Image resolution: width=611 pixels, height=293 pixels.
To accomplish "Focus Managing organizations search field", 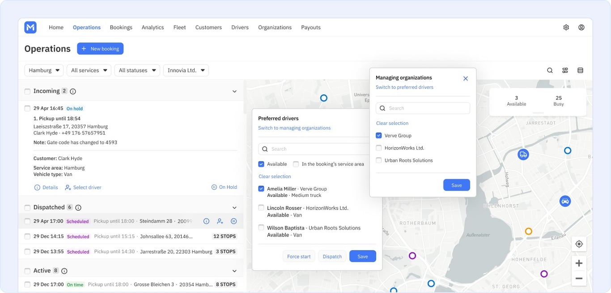I will (x=423, y=108).
